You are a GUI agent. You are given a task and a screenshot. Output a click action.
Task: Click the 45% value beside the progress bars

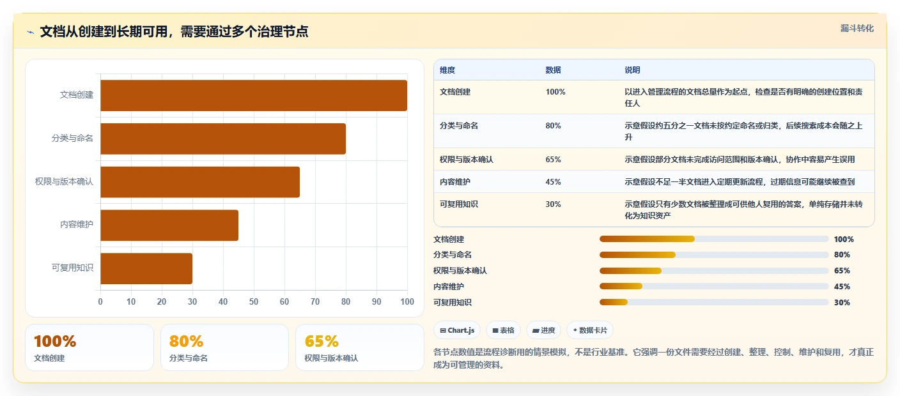tap(842, 287)
